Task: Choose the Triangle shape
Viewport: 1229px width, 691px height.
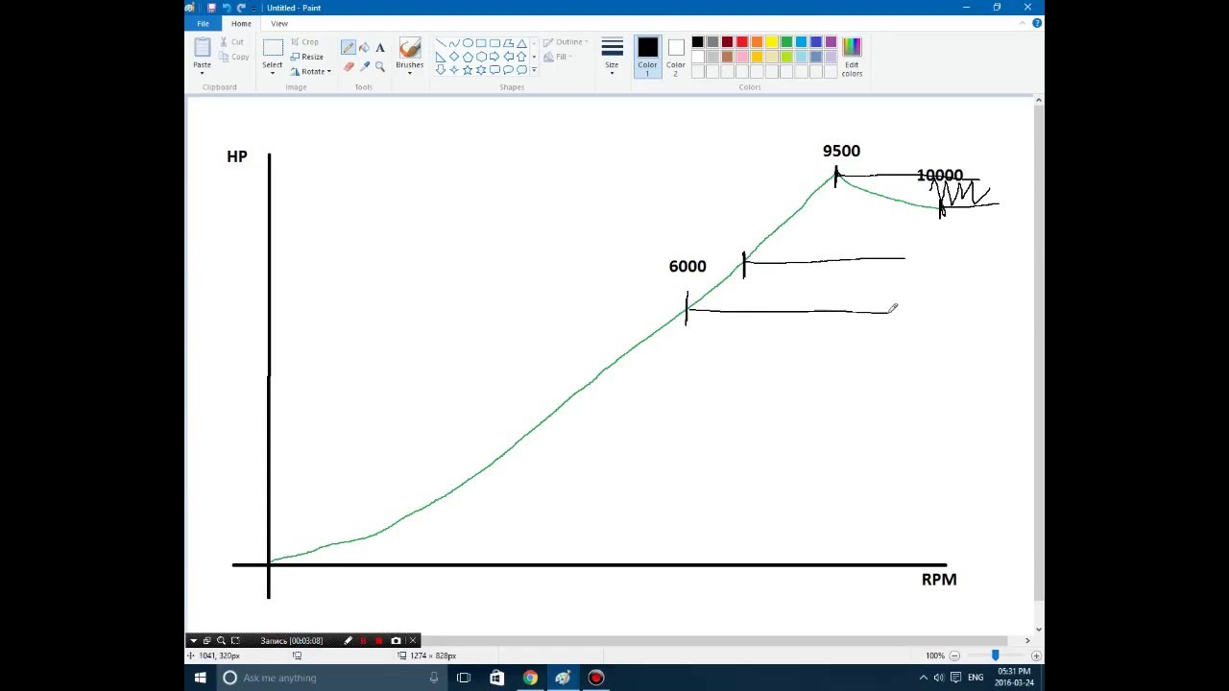Action: click(x=521, y=43)
